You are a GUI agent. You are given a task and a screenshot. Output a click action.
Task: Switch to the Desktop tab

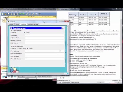click(x=24, y=24)
